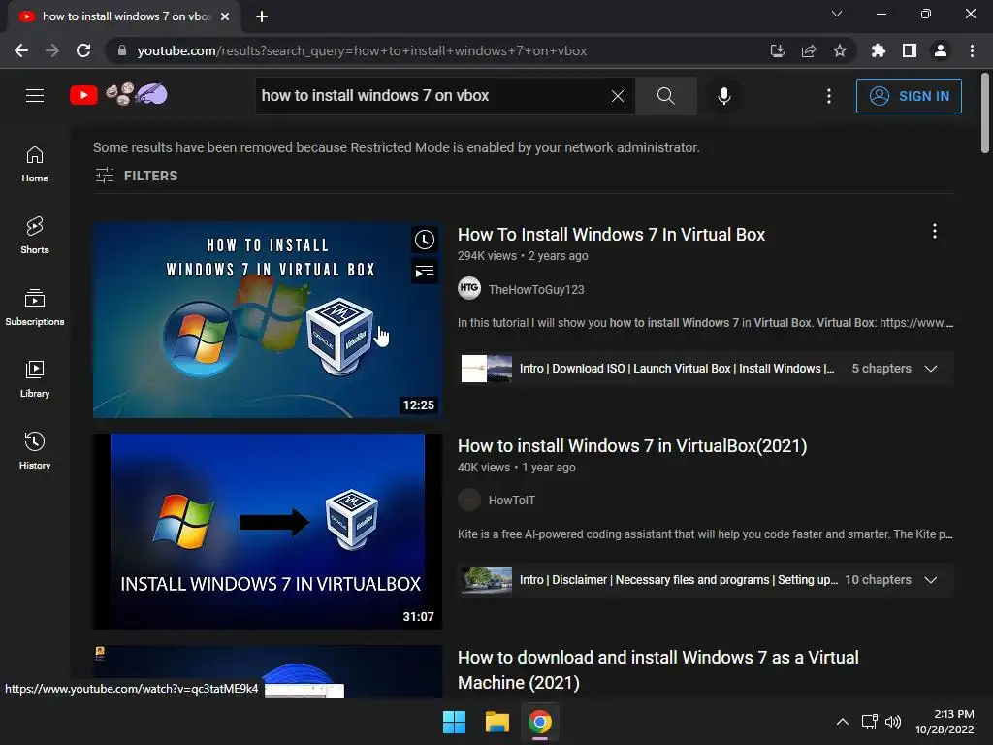Close the YouTube search results tab
The height and width of the screenshot is (745, 993).
click(x=225, y=16)
